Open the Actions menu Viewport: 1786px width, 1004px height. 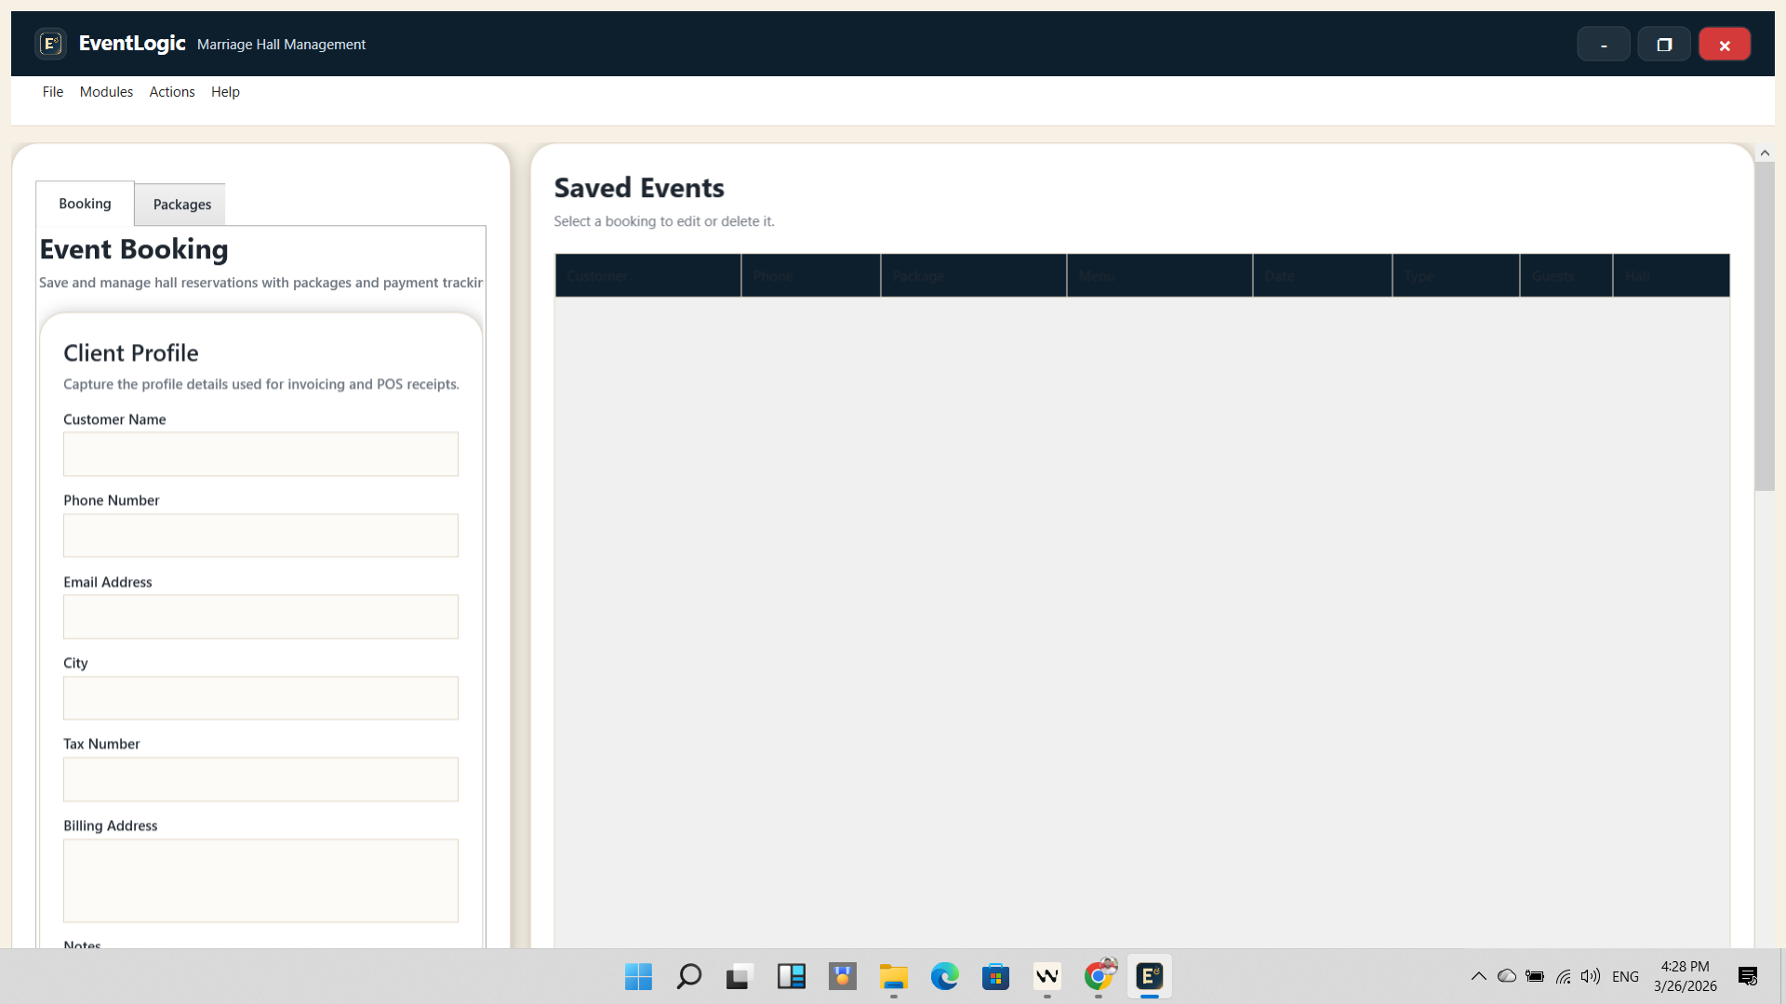(x=171, y=91)
